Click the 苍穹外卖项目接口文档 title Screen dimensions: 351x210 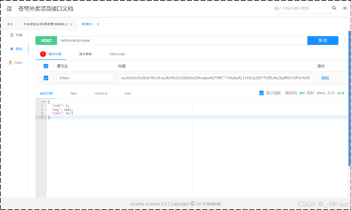[46, 9]
